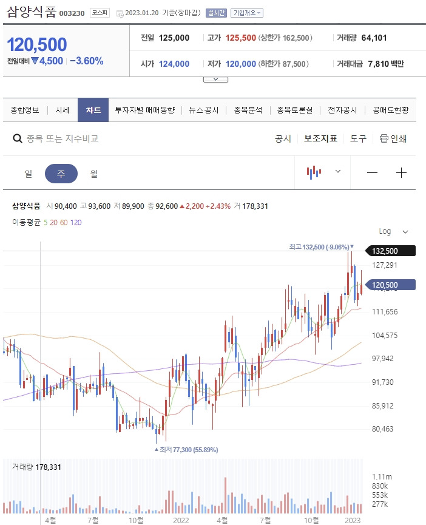Open the 기업개요 dropdown
This screenshot has width=426, height=525.
(x=246, y=13)
